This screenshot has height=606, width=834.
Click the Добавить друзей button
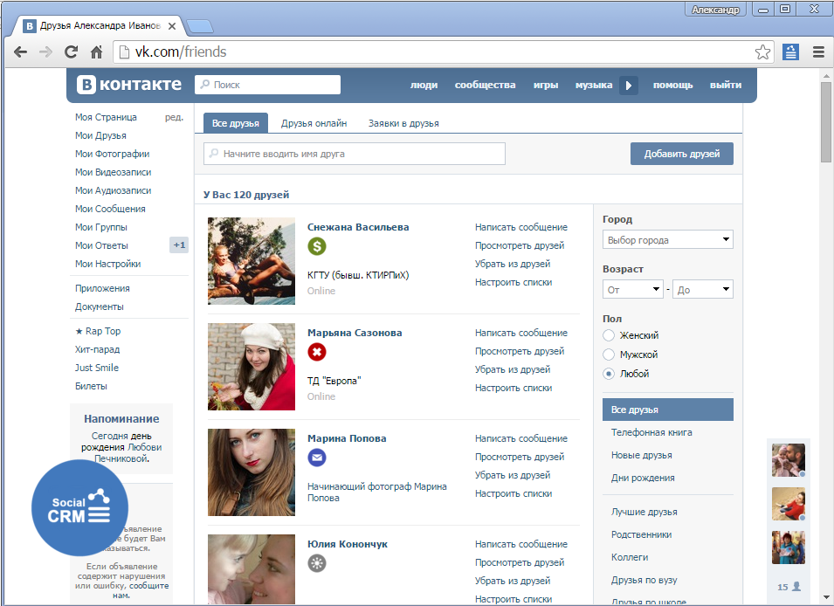tap(682, 154)
